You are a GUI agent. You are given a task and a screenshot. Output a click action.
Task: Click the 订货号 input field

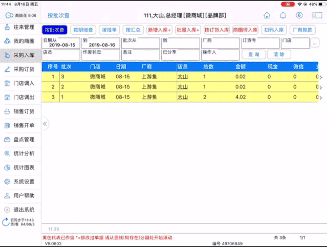click(x=260, y=43)
